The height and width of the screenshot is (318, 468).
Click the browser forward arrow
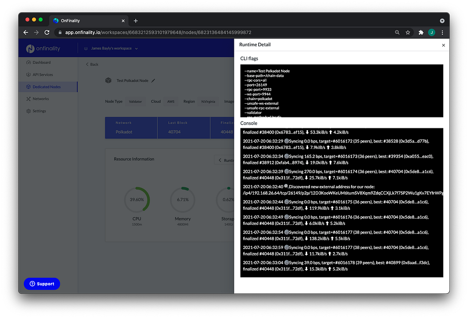tap(37, 32)
